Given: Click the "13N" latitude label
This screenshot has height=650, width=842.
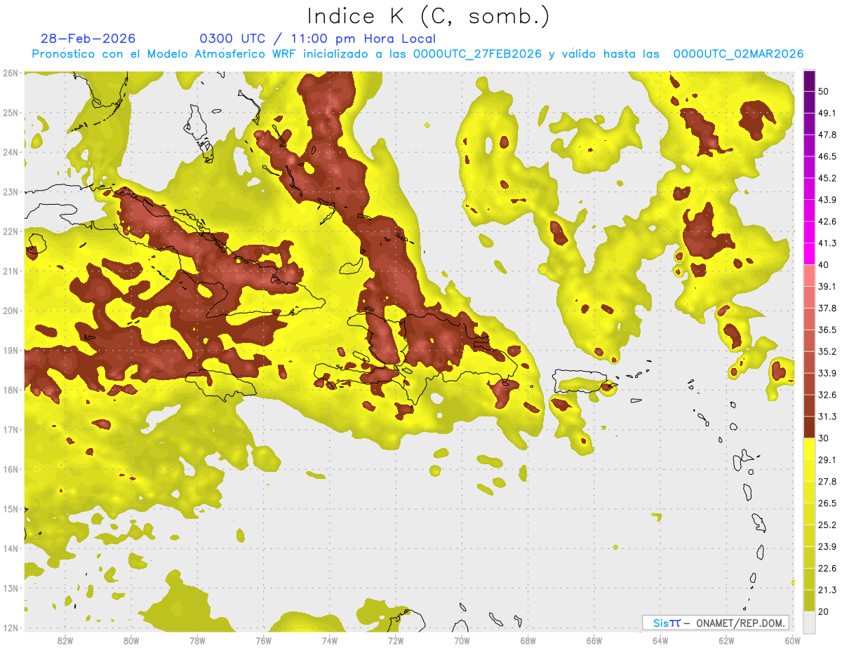Looking at the screenshot, I should coord(10,588).
